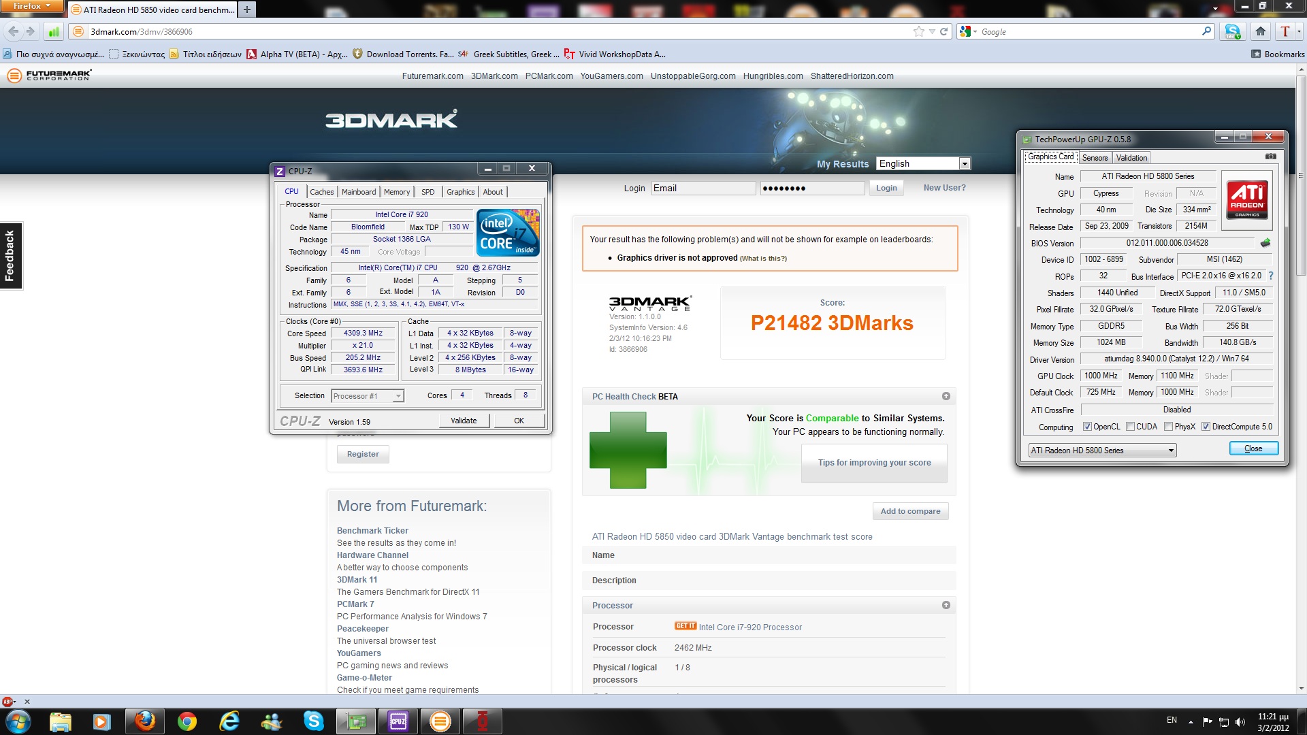The width and height of the screenshot is (1307, 735).
Task: Click the Firefox home icon
Action: [x=1261, y=31]
